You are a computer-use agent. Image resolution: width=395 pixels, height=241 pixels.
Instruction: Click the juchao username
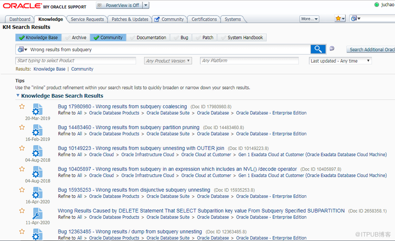coord(388,4)
